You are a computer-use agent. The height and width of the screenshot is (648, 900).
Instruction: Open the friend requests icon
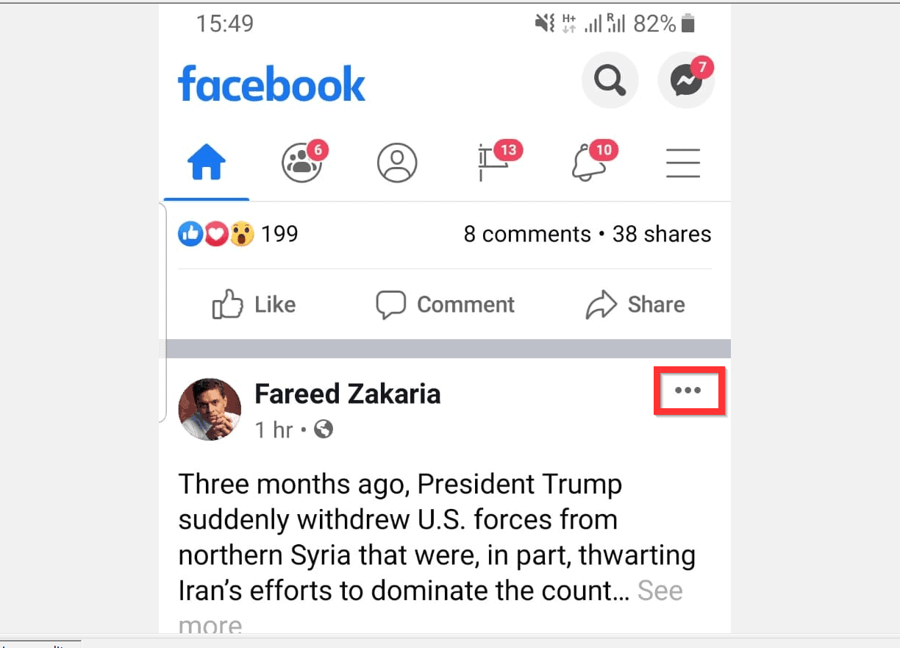pyautogui.click(x=301, y=163)
